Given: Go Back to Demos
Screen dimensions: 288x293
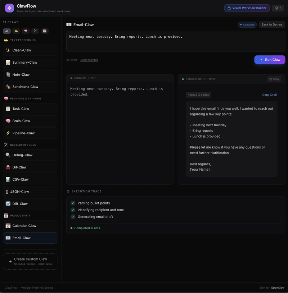Looking at the screenshot, I should click(x=272, y=25).
